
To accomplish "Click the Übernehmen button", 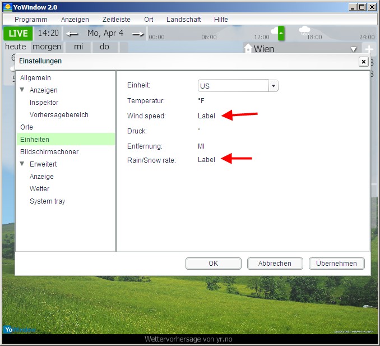I will 336,264.
